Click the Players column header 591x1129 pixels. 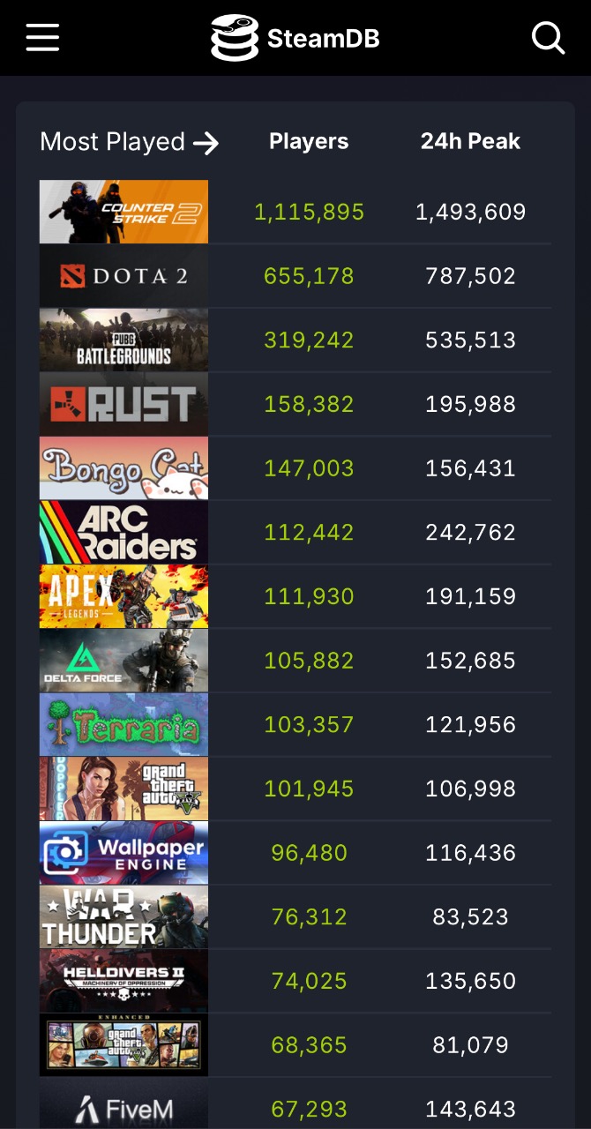(x=309, y=141)
